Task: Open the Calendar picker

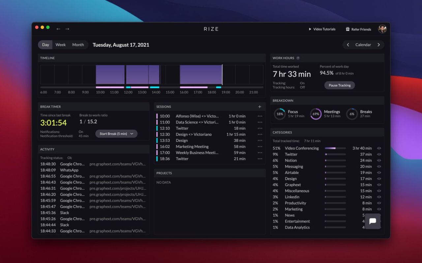Action: coord(363,45)
